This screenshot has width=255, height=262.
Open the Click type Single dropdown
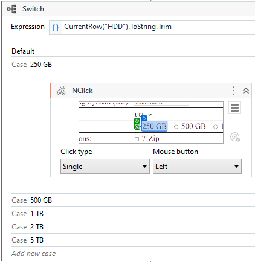[x=105, y=167]
